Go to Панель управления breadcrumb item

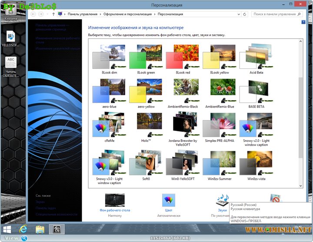click(x=82, y=14)
